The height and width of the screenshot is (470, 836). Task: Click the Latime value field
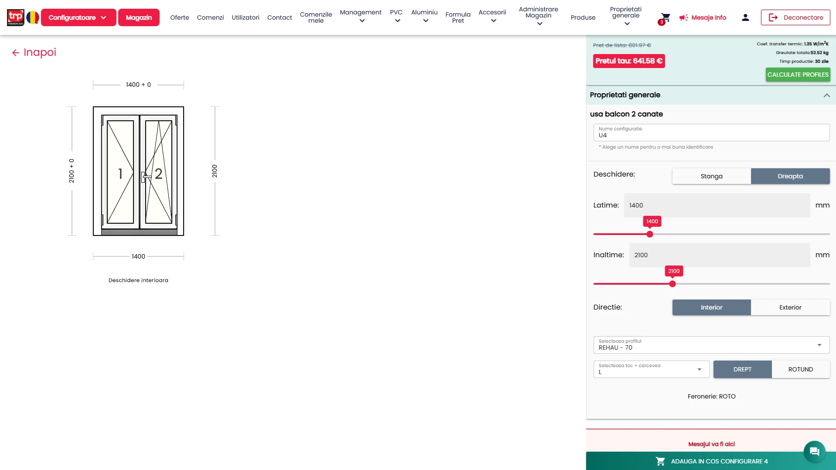(x=717, y=205)
